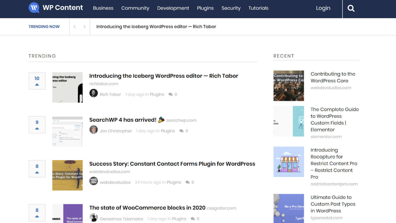Upvote the SearchWP post with 9 votes
Image resolution: width=396 pixels, height=223 pixels.
(x=37, y=128)
